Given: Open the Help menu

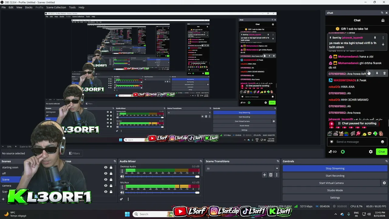Looking at the screenshot, I should point(81,7).
